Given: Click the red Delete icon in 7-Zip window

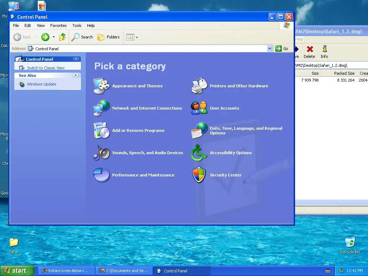Looking at the screenshot, I should coord(309,52).
